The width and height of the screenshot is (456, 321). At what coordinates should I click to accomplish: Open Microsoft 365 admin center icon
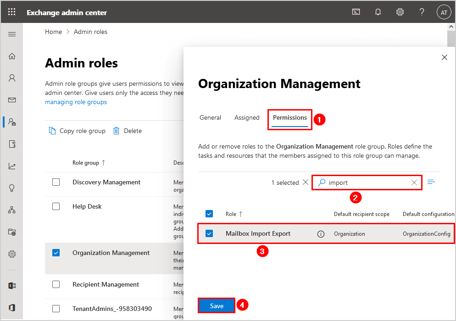[12, 308]
